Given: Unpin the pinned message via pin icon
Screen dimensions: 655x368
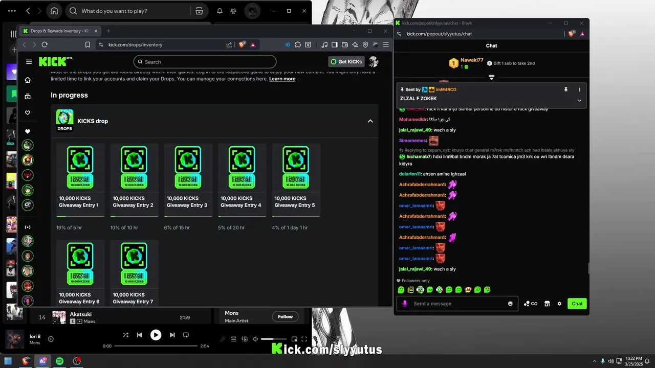Looking at the screenshot, I should pos(565,89).
